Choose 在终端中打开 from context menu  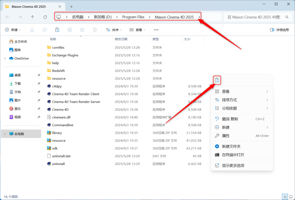click(x=233, y=155)
